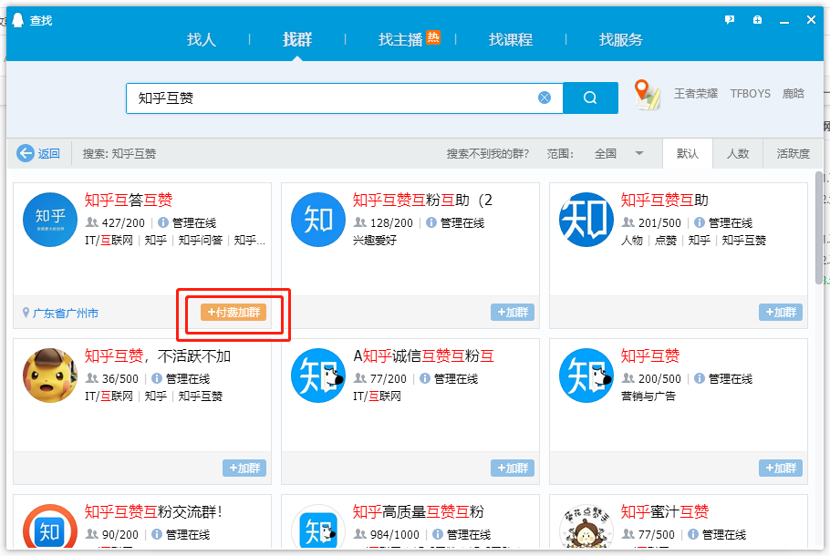Image resolution: width=830 pixels, height=556 pixels.
Task: Minimize the 查找 window
Action: point(784,20)
